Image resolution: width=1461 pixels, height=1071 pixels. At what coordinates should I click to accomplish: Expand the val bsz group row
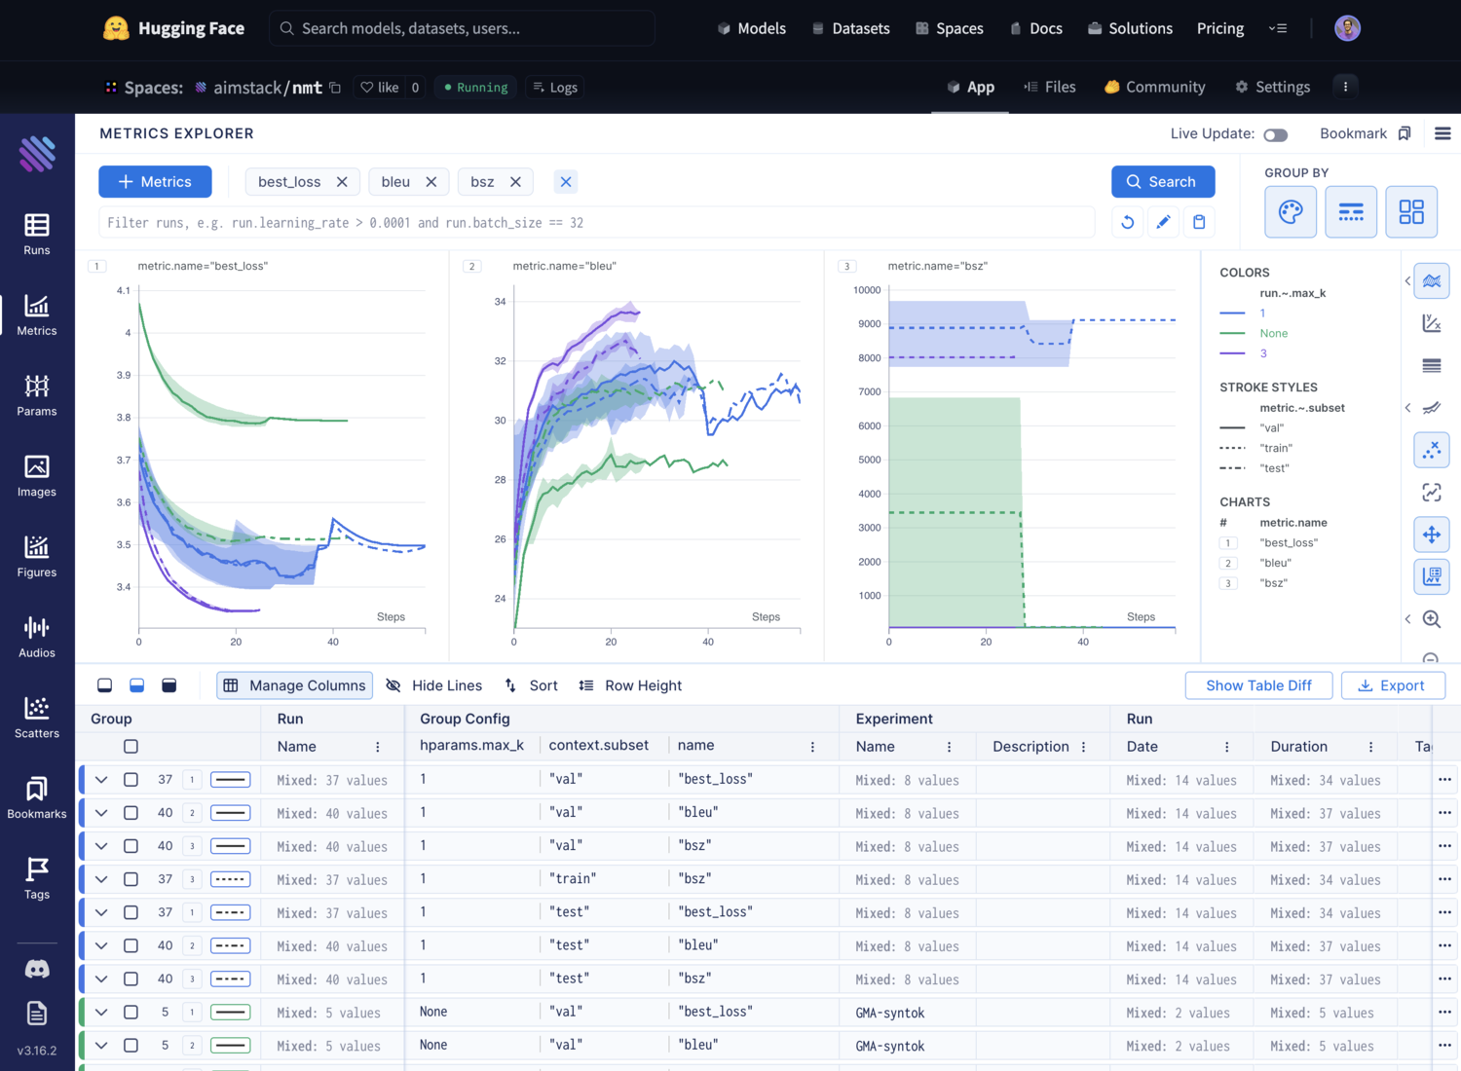coord(101,846)
